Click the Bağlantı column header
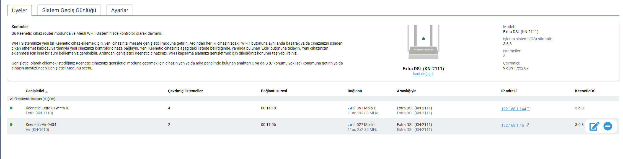 (x=355, y=91)
